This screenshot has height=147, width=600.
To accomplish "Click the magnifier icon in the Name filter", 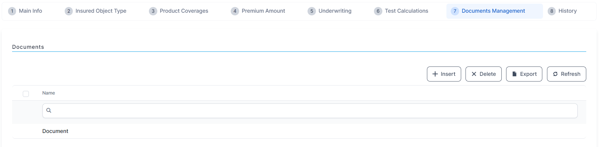I will tap(49, 111).
